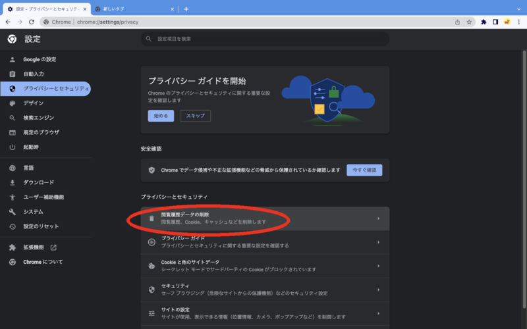Click the trash icon for 閲覧履歴データの削除
This screenshot has height=329, width=527.
coord(152,218)
